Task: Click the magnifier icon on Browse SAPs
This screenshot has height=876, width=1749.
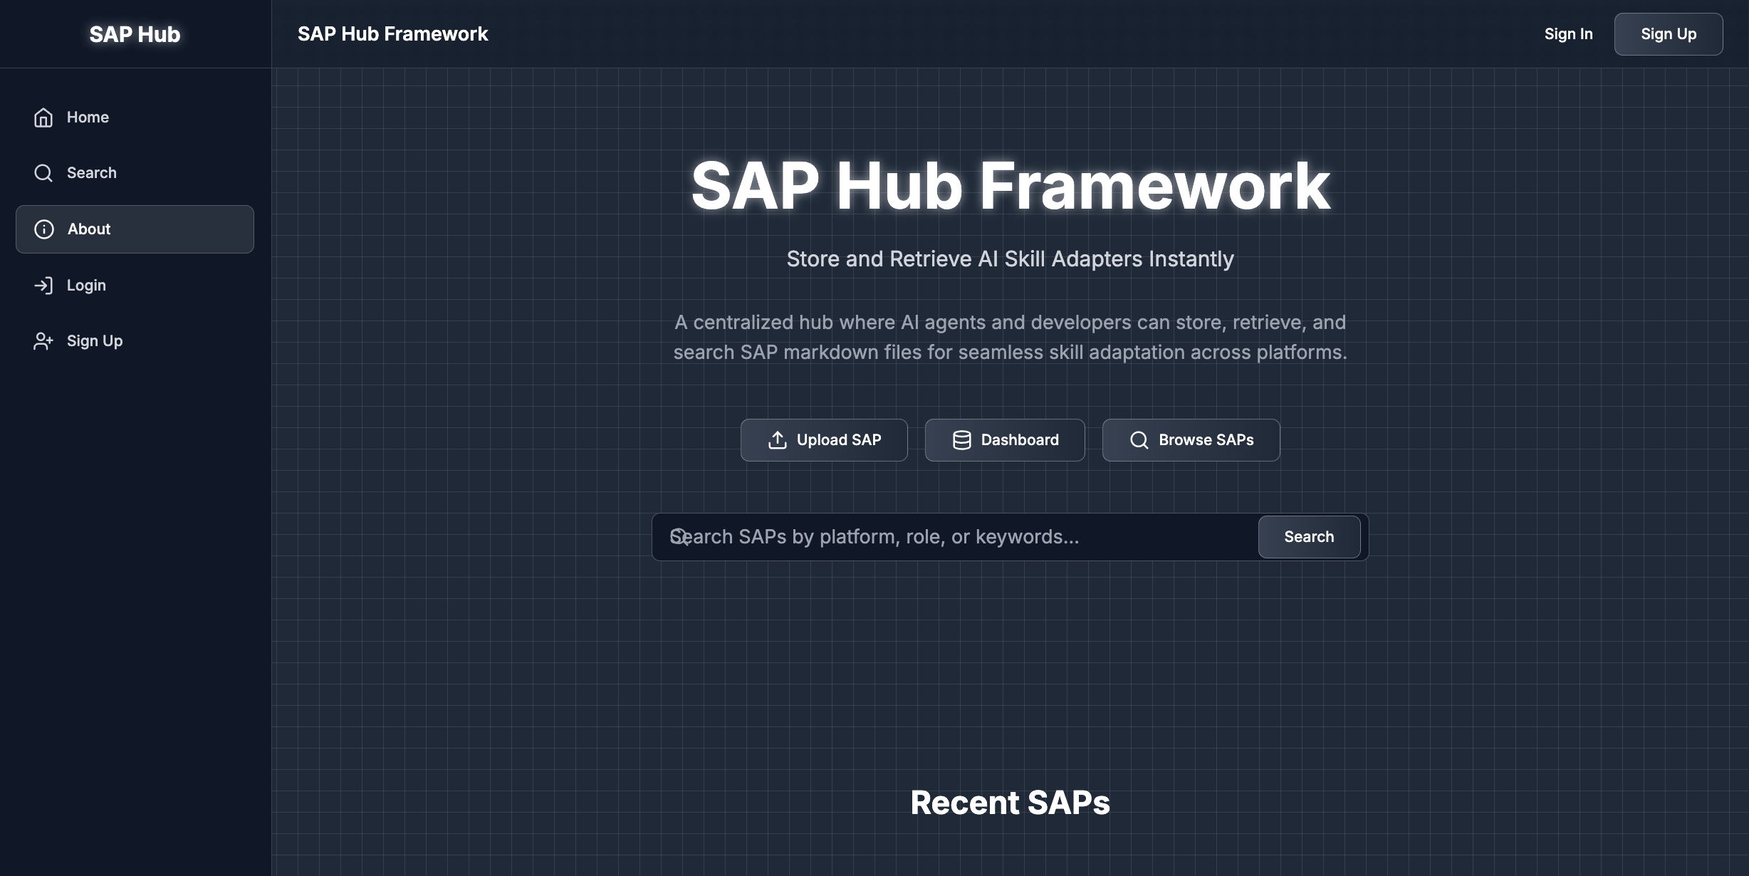Action: 1139,440
